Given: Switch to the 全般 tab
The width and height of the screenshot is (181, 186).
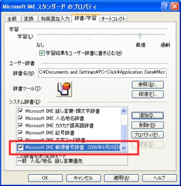Looking at the screenshot, I should (x=12, y=19).
